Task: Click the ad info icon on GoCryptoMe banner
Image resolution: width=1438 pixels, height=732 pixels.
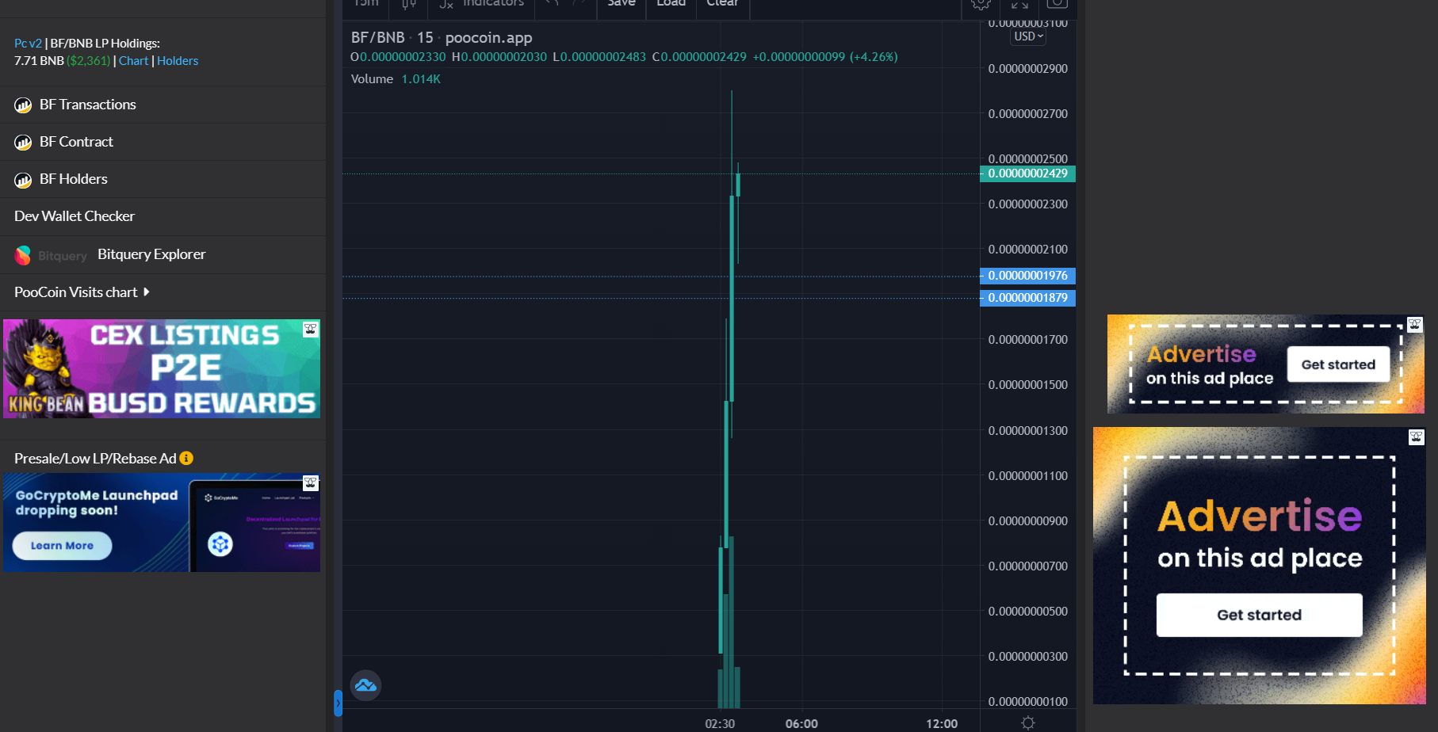Action: [x=311, y=482]
